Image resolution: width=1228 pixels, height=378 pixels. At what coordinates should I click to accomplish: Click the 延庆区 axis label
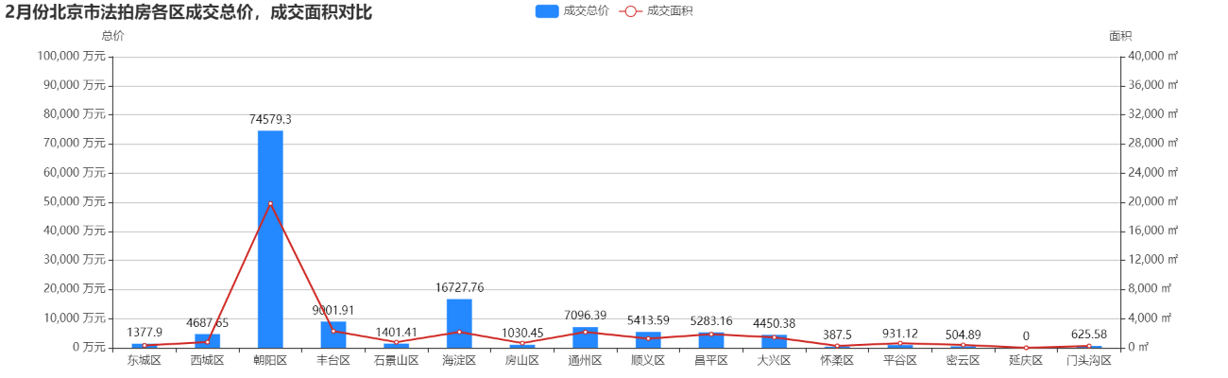[x=1026, y=361]
